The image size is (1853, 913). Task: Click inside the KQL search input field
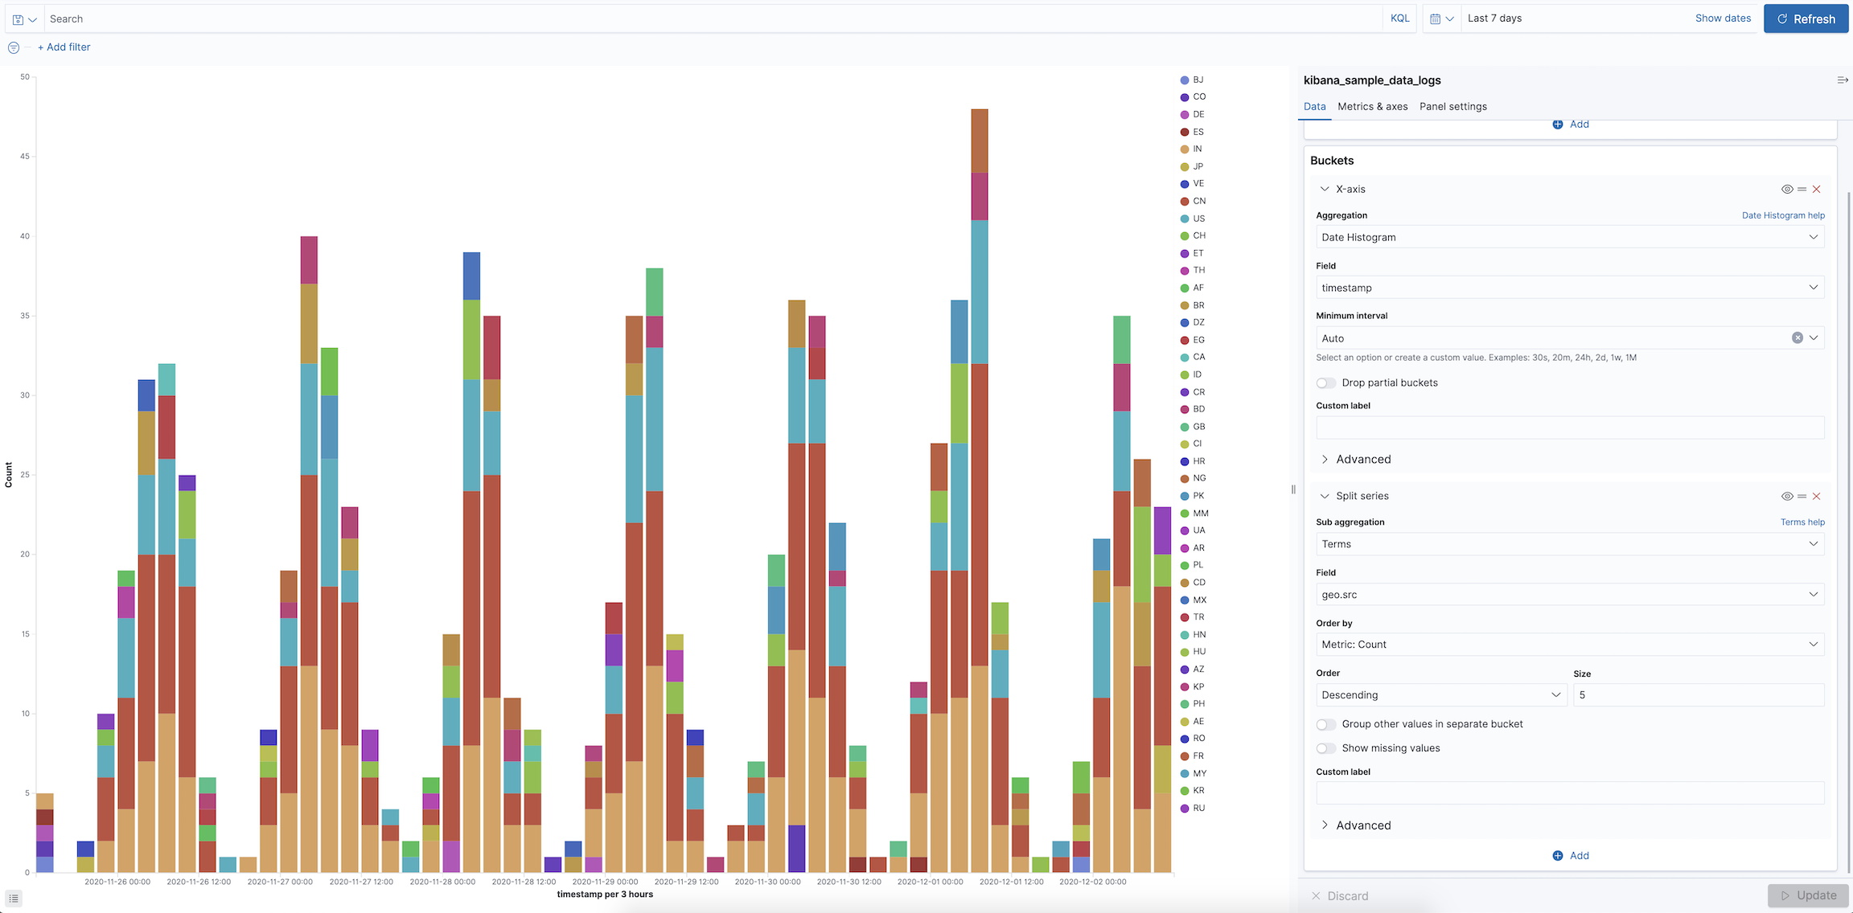[322, 18]
